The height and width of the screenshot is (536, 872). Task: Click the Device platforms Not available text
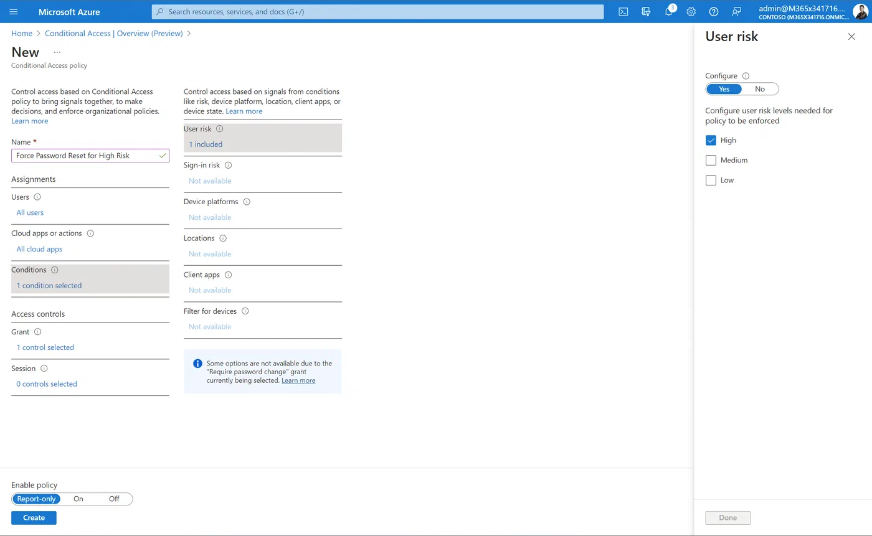(x=210, y=217)
